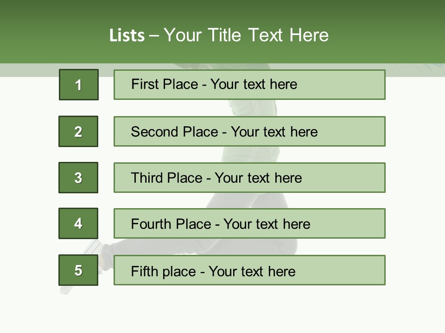Click the dash in the slide title

pyautogui.click(x=154, y=36)
